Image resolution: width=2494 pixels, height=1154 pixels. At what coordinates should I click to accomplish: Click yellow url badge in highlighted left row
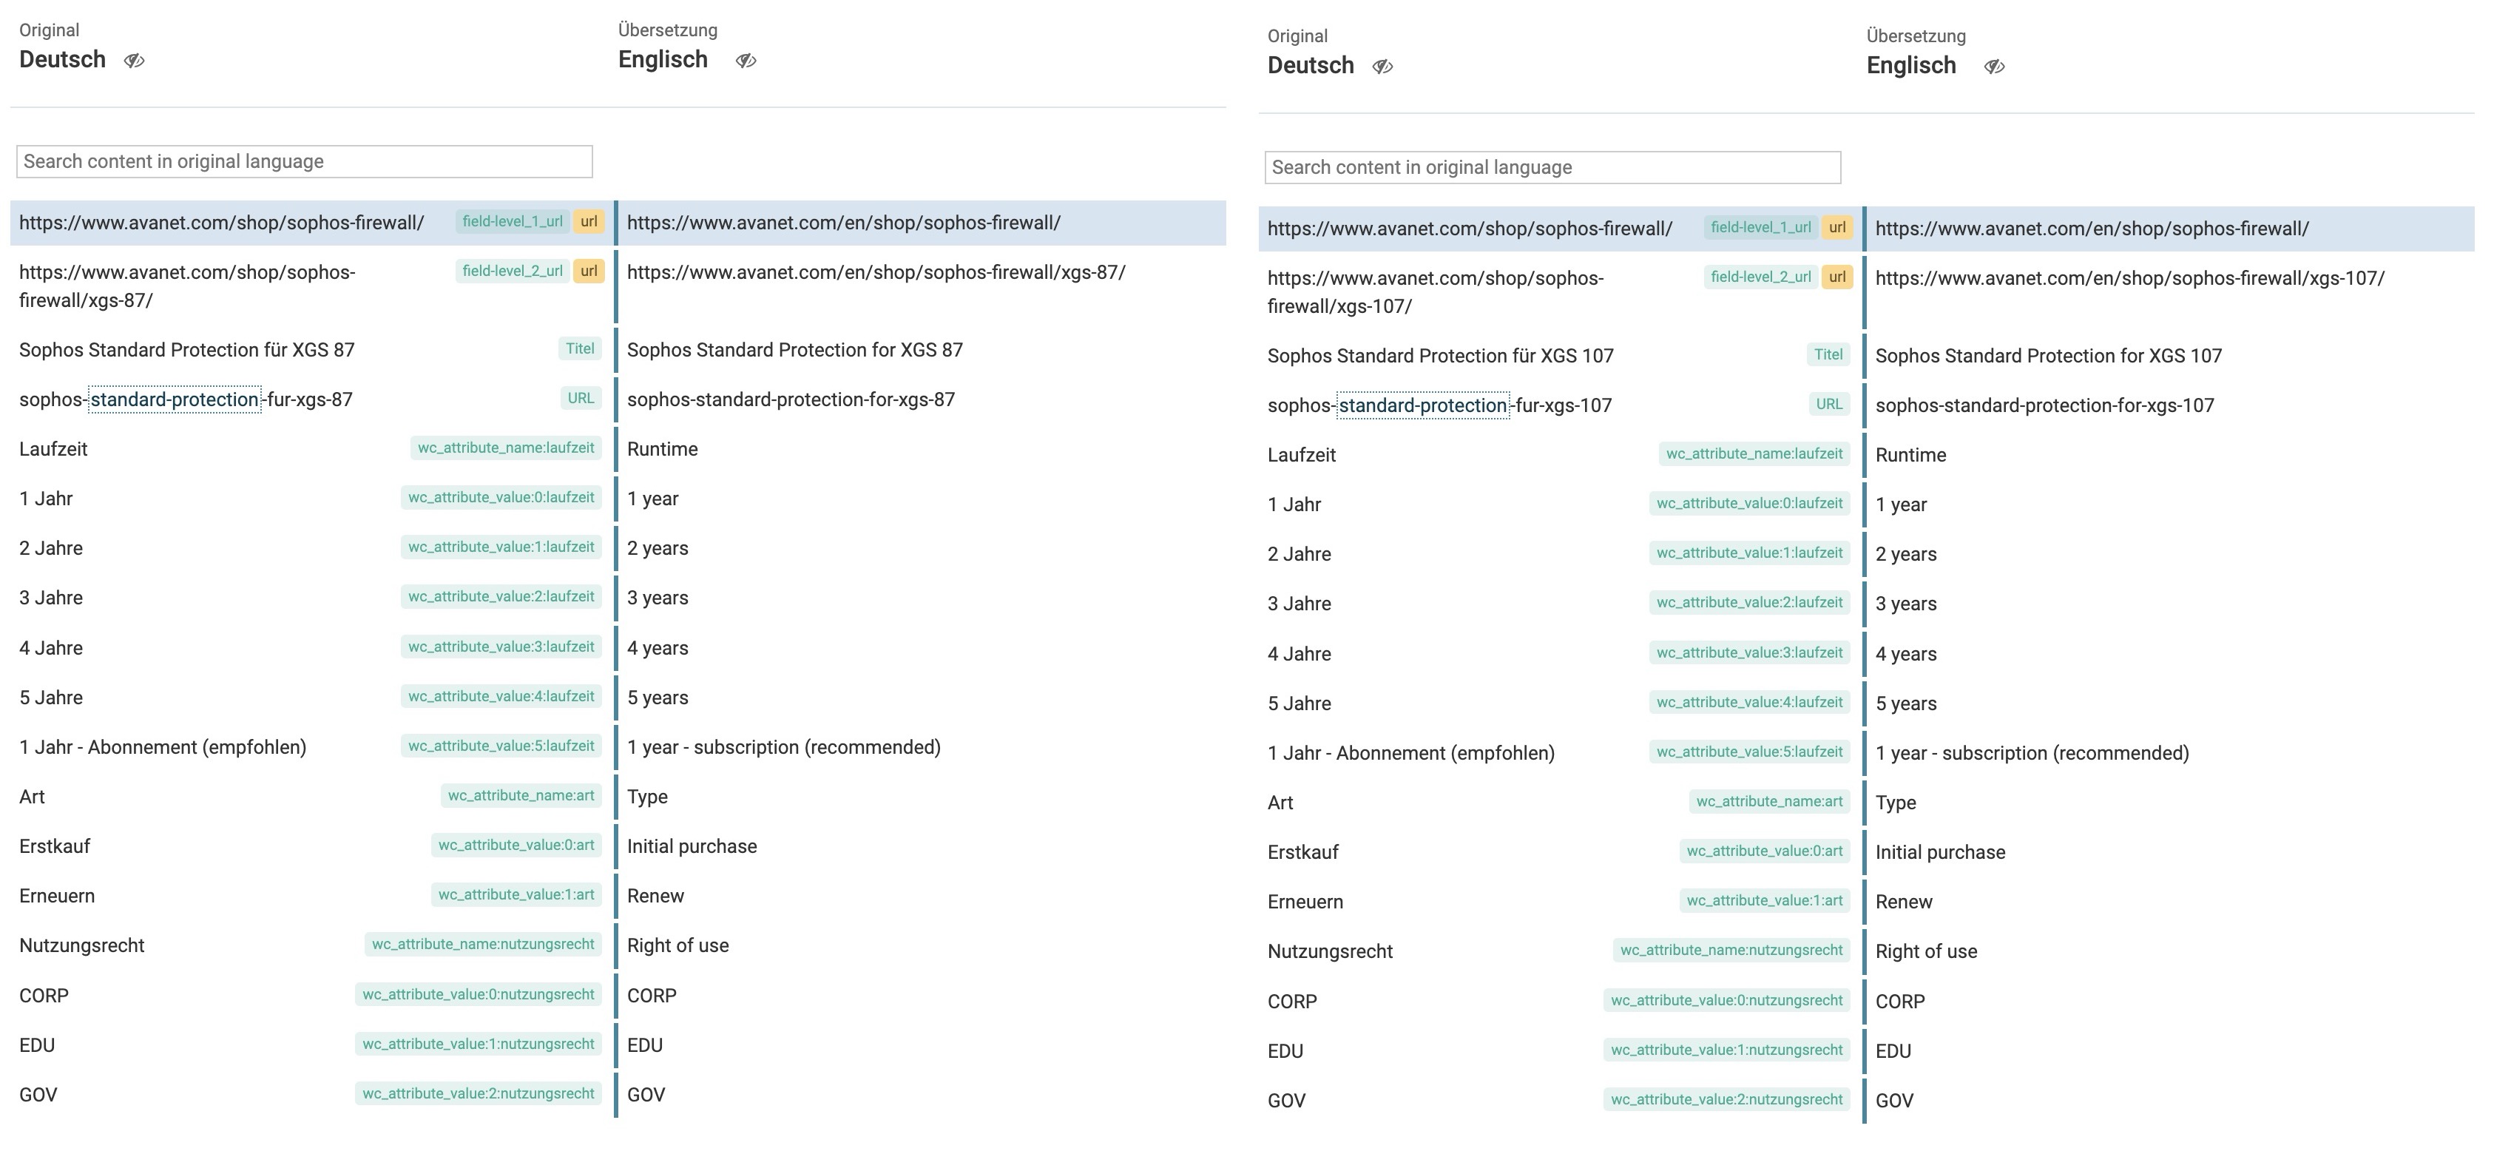pyautogui.click(x=589, y=222)
